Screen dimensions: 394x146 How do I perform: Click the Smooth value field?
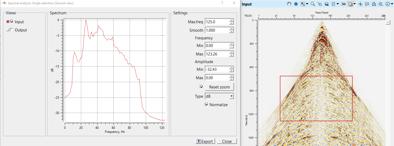click(x=217, y=30)
